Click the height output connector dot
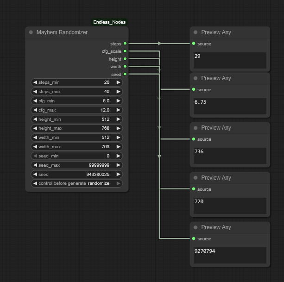The image size is (284, 282). point(125,59)
